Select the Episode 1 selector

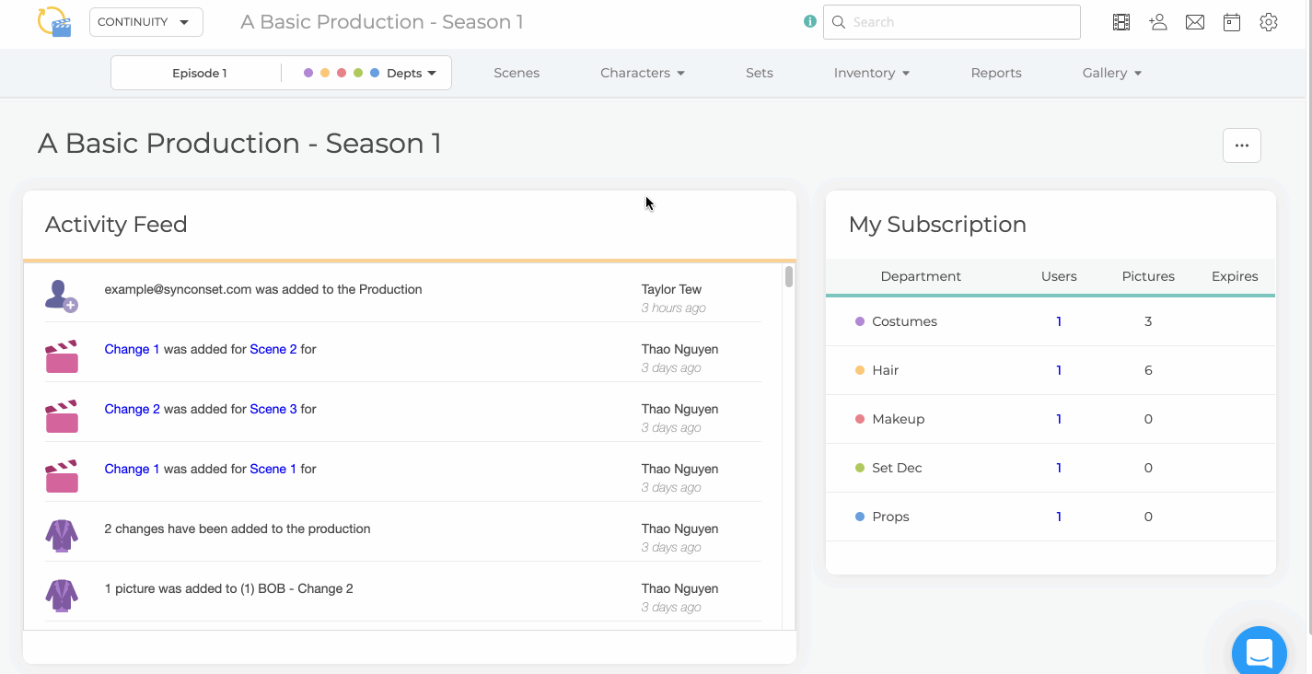tap(199, 73)
